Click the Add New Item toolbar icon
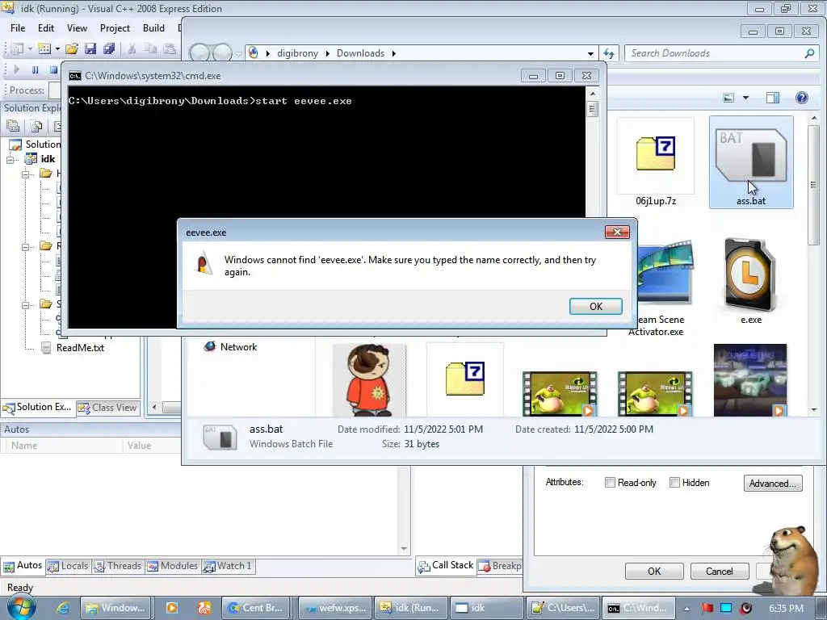 point(44,49)
